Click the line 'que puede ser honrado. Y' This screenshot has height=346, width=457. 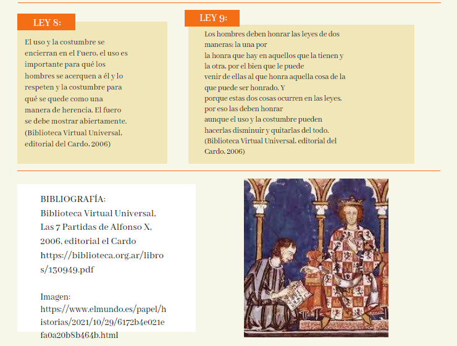(245, 88)
